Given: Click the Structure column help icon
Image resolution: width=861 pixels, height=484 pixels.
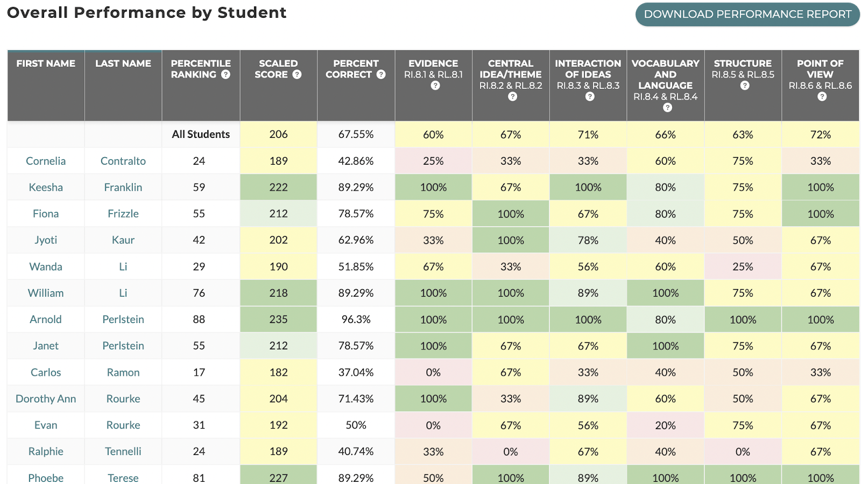Looking at the screenshot, I should (x=745, y=86).
